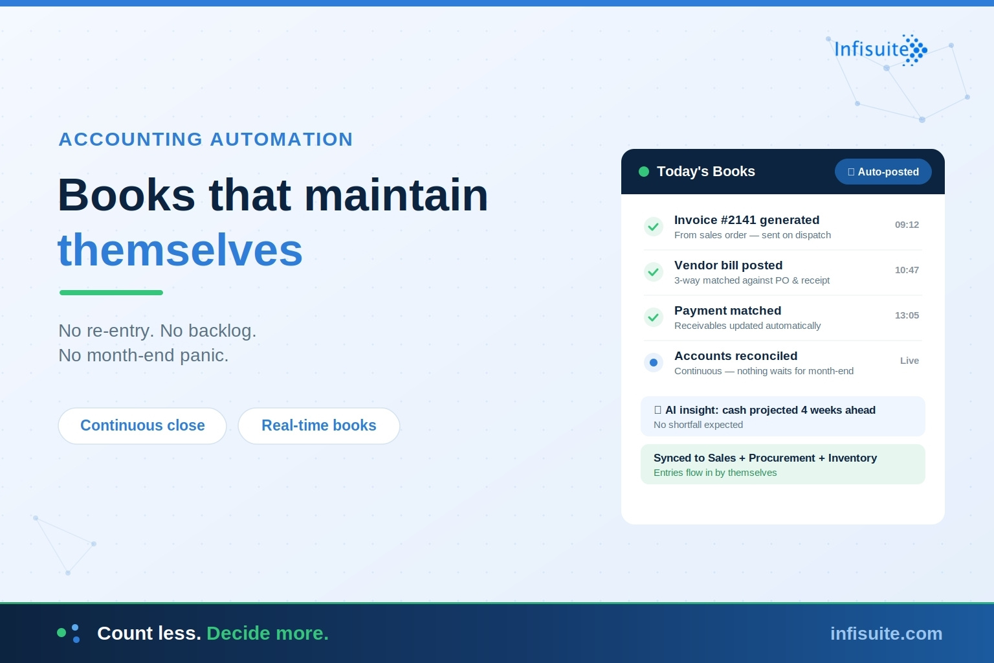Click the green Decide more. tagline
994x663 pixels.
[268, 633]
